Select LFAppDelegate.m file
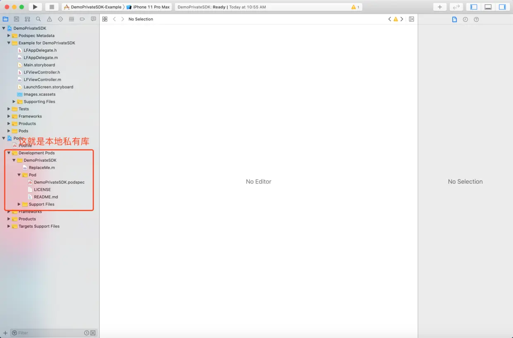The width and height of the screenshot is (513, 338). (x=41, y=58)
